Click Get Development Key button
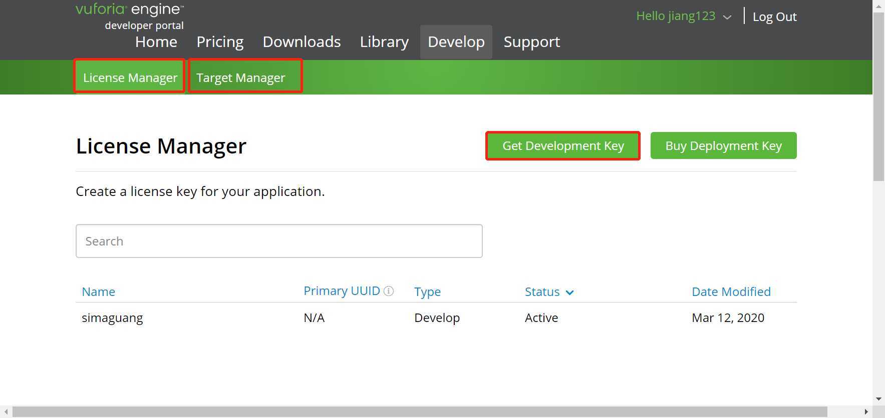This screenshot has width=885, height=418. [563, 145]
